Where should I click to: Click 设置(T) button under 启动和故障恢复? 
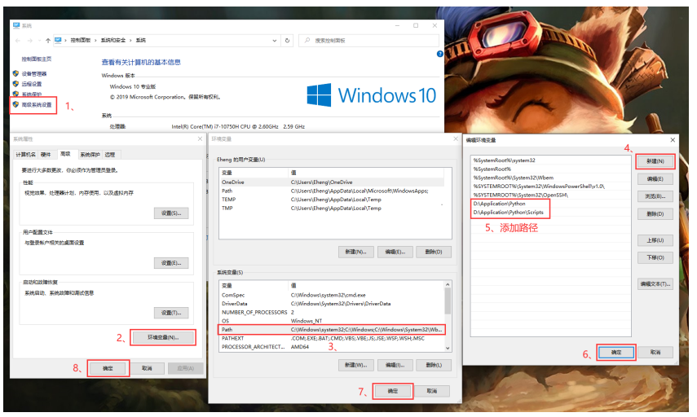(171, 313)
